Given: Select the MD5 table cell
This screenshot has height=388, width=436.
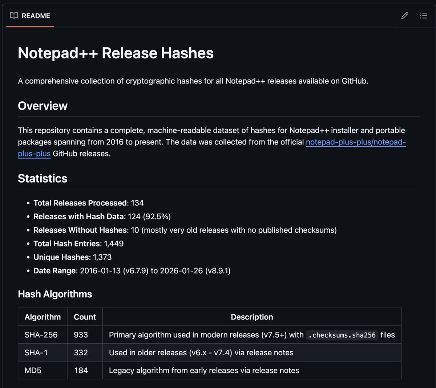Looking at the screenshot, I should pyautogui.click(x=43, y=370).
